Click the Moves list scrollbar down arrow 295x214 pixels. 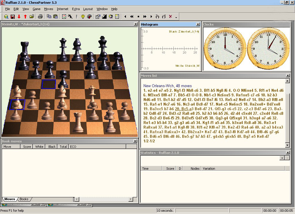pyautogui.click(x=287, y=145)
